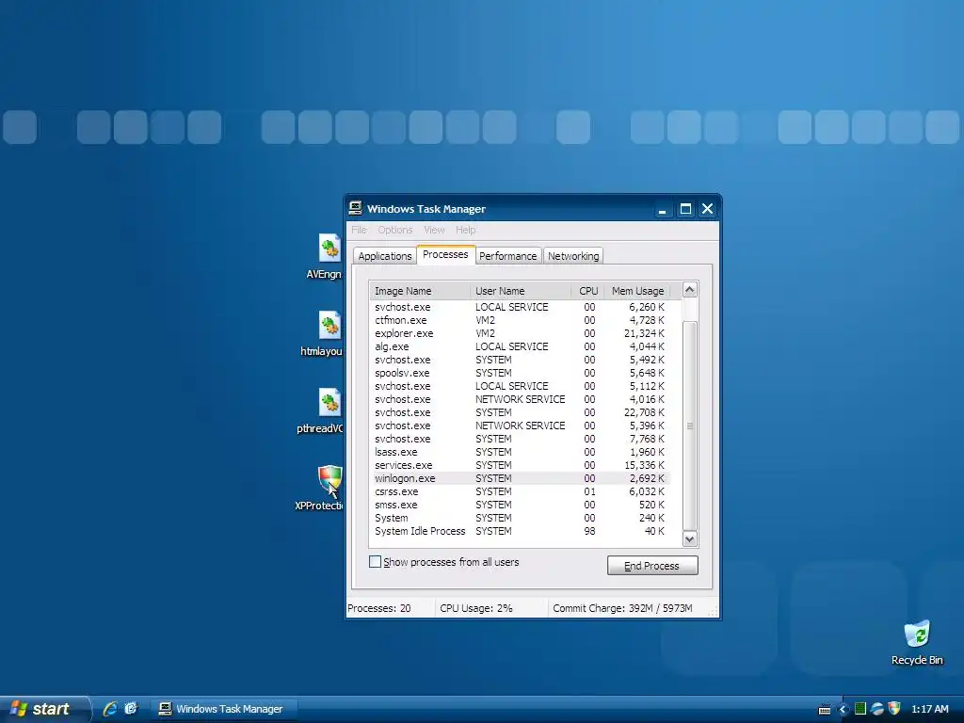Click Processes: 20 in status bar
Image resolution: width=964 pixels, height=723 pixels.
pos(378,609)
